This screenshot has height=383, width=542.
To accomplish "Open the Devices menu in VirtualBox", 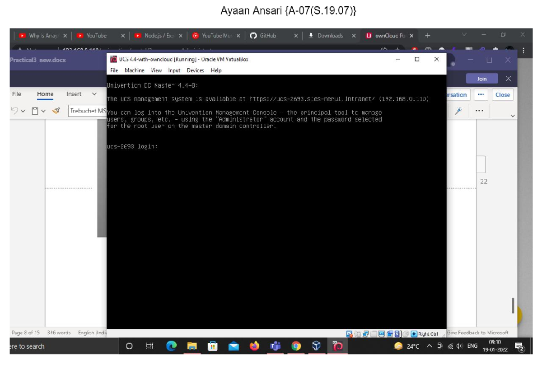I will point(195,70).
